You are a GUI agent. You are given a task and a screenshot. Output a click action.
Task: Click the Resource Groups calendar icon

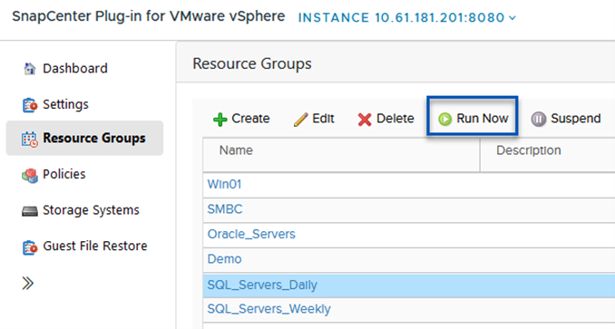30,140
